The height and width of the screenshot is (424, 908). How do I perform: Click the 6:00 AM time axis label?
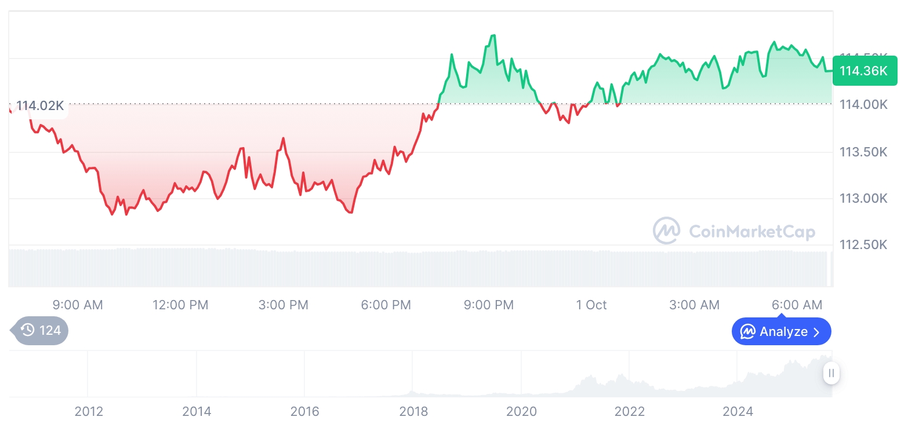797,305
